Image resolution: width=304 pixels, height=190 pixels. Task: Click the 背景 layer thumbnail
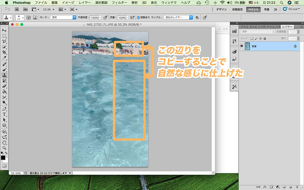[247, 46]
